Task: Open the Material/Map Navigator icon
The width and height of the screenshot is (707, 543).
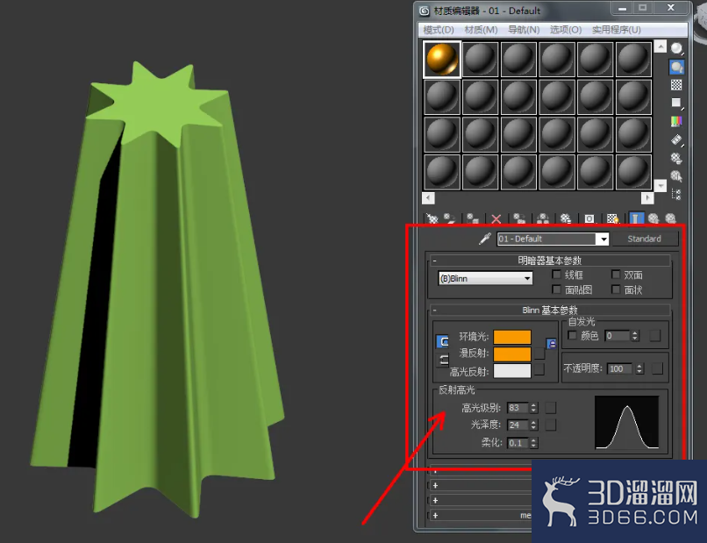Action: tap(676, 195)
